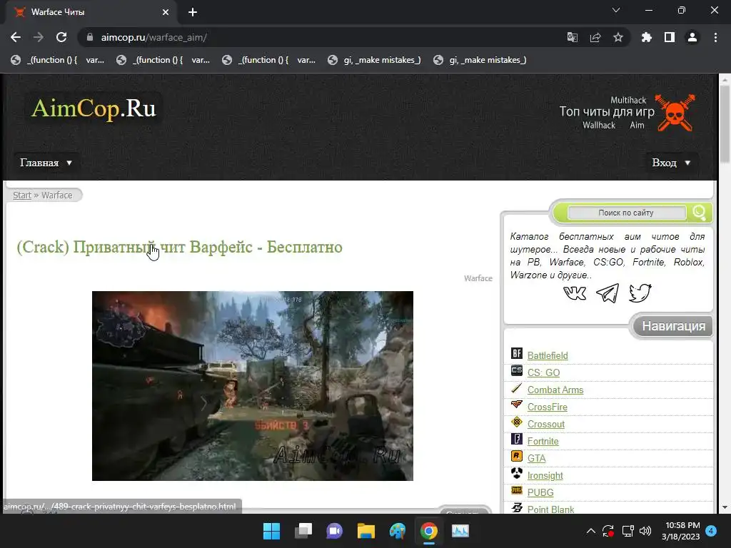The height and width of the screenshot is (548, 731).
Task: Click the Поиск по сайту search field
Action: click(x=626, y=213)
